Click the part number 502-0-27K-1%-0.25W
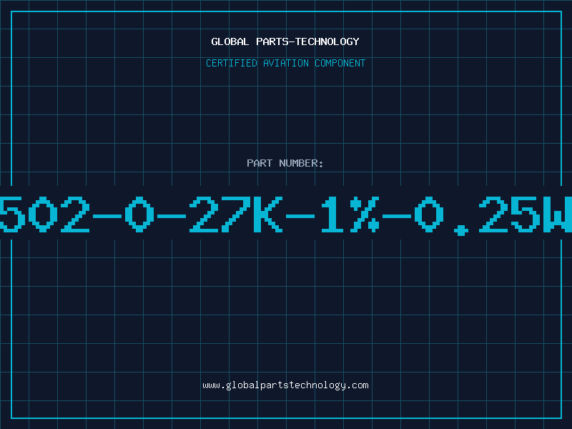The height and width of the screenshot is (429, 572). (286, 215)
